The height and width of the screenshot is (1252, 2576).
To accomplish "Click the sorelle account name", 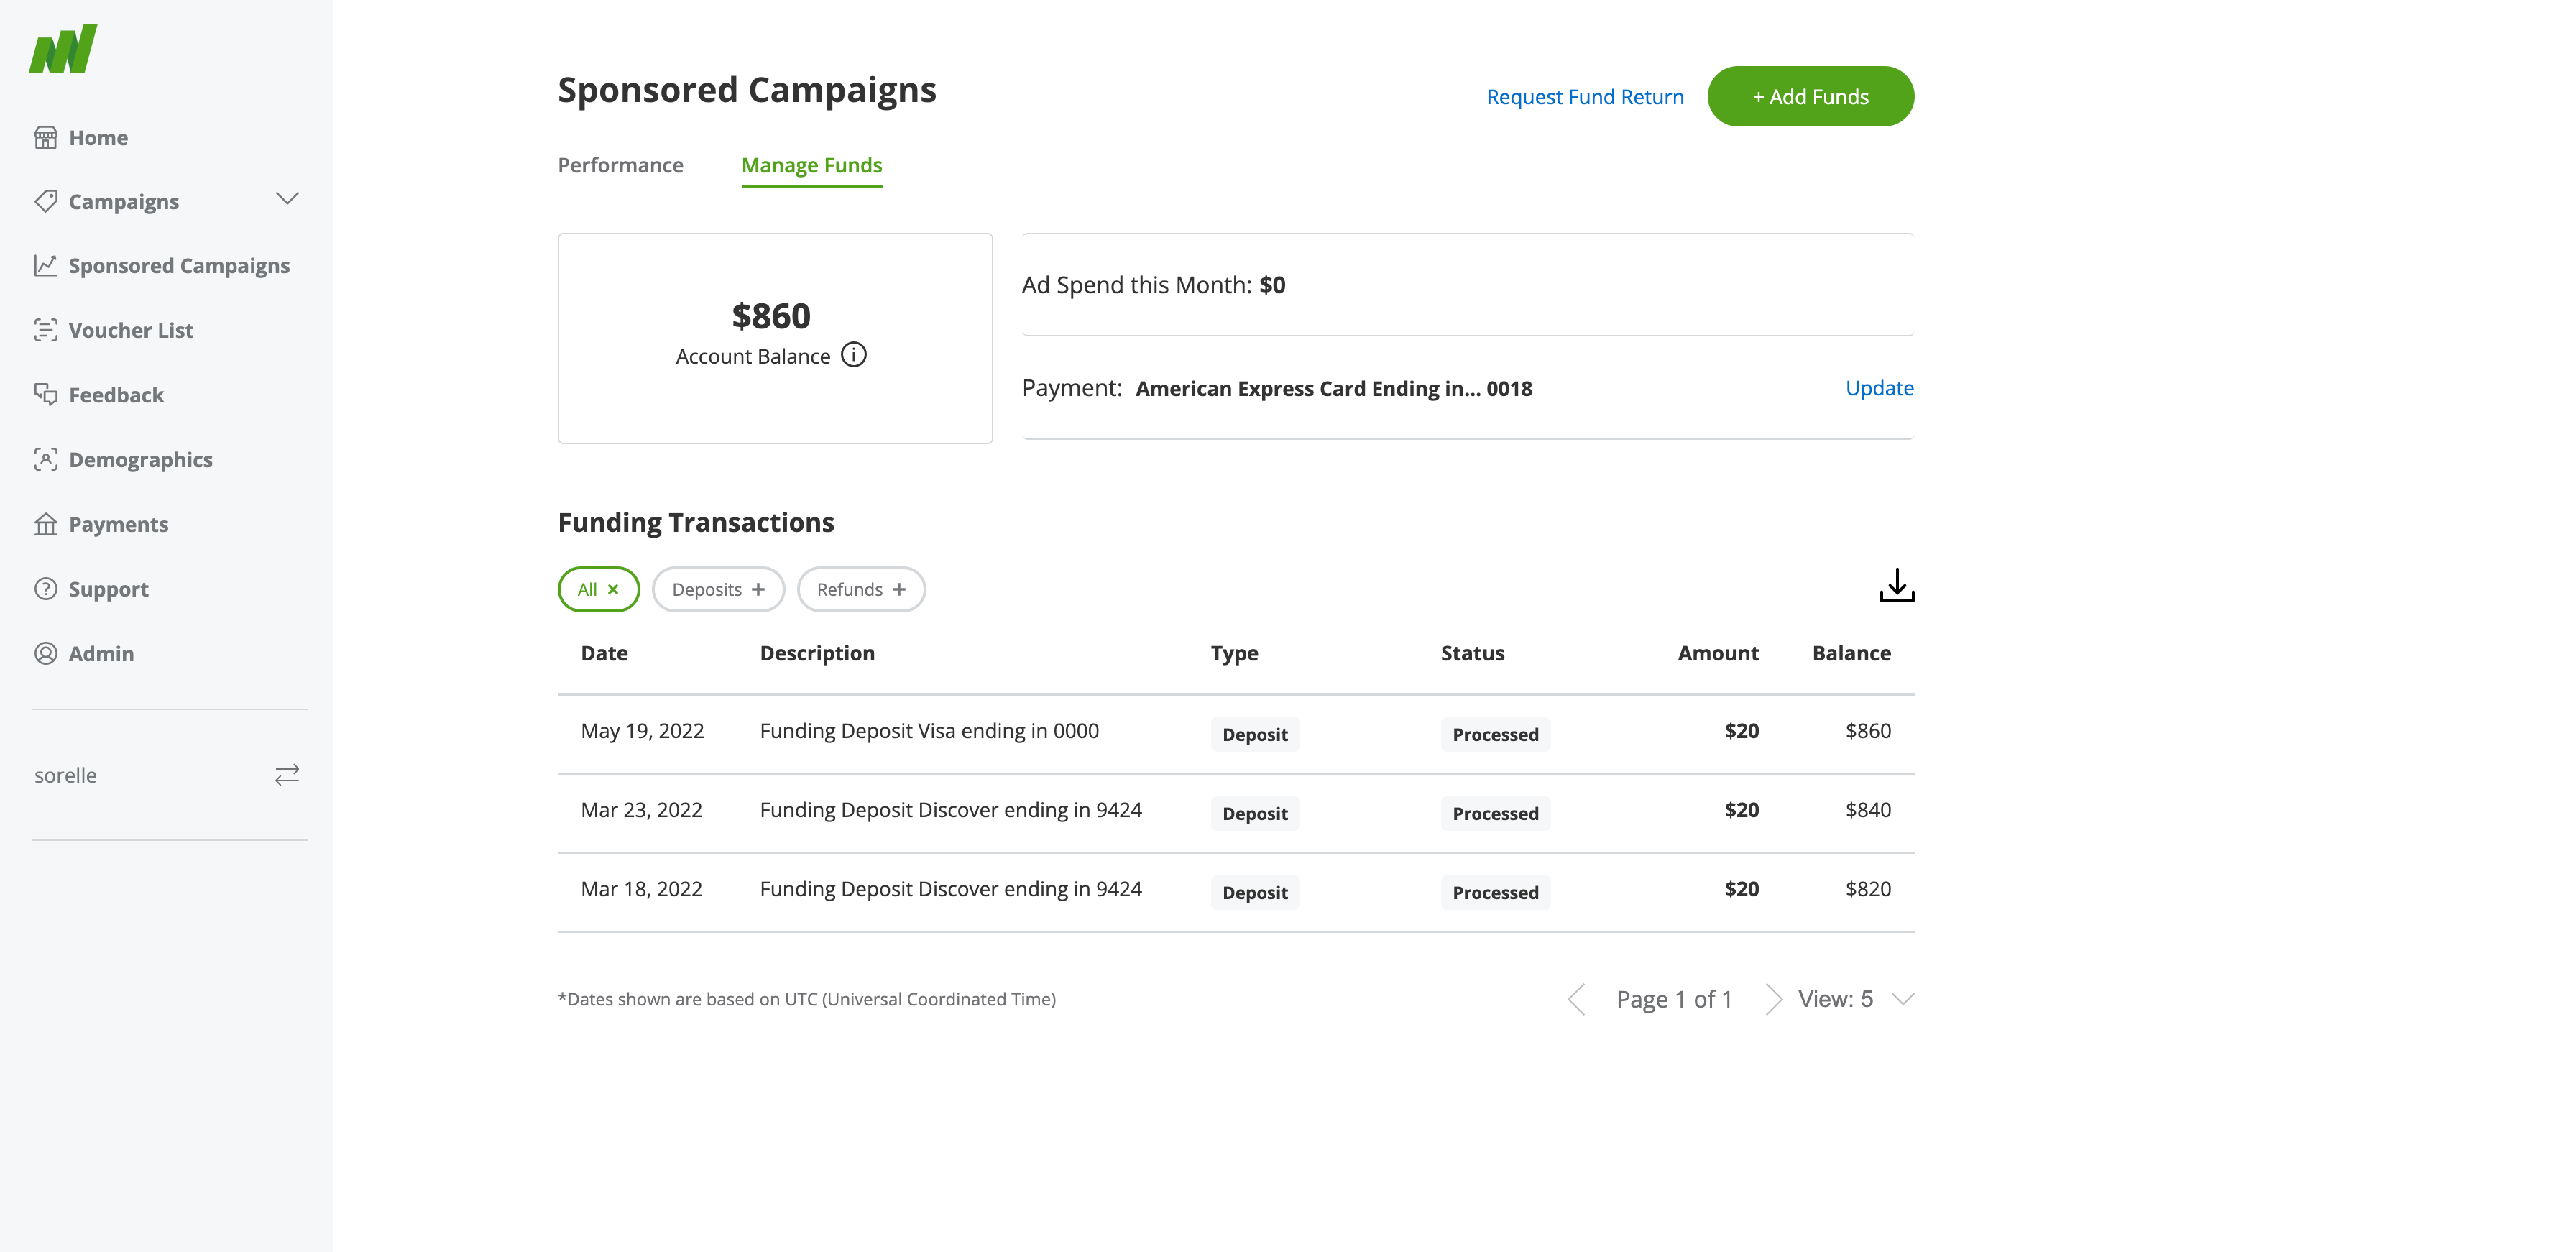I will [x=66, y=775].
